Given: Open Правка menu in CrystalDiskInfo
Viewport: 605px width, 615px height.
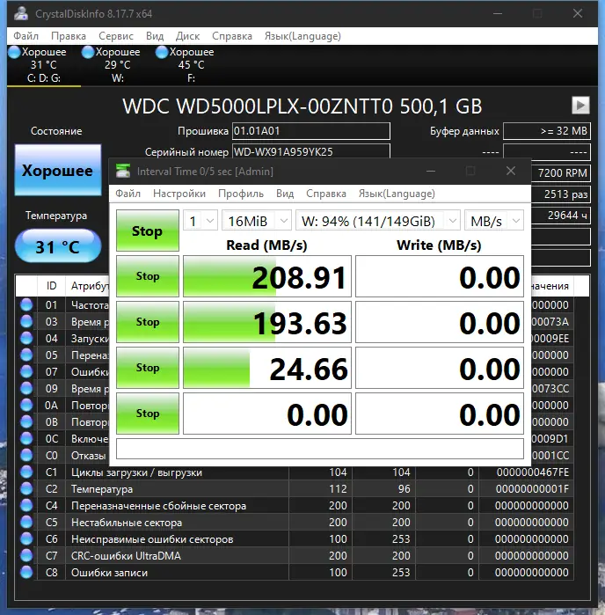Looking at the screenshot, I should 69,36.
